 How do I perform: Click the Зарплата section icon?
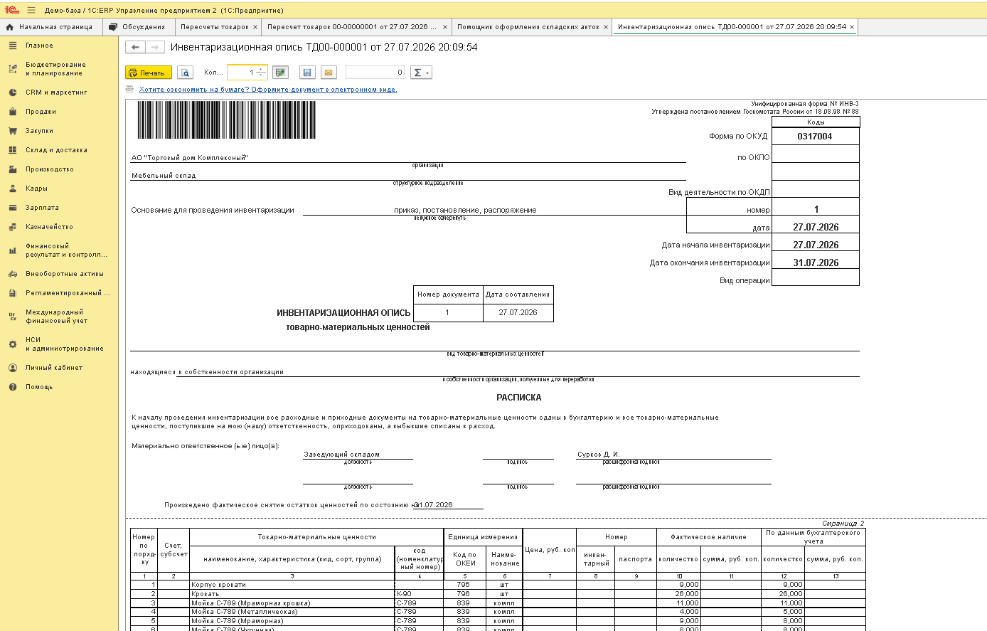point(12,208)
